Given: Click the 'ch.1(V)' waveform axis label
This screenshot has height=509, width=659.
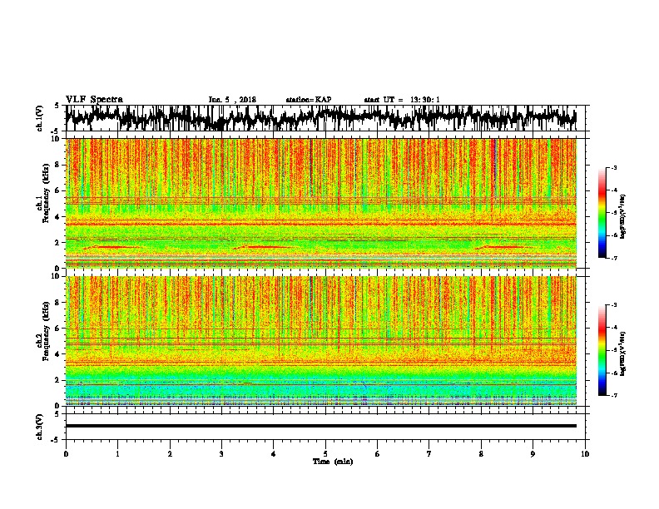Looking at the screenshot, I should point(39,118).
